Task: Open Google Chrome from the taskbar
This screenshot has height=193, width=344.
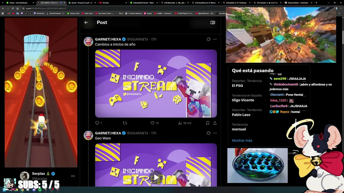Action: [x=22, y=190]
